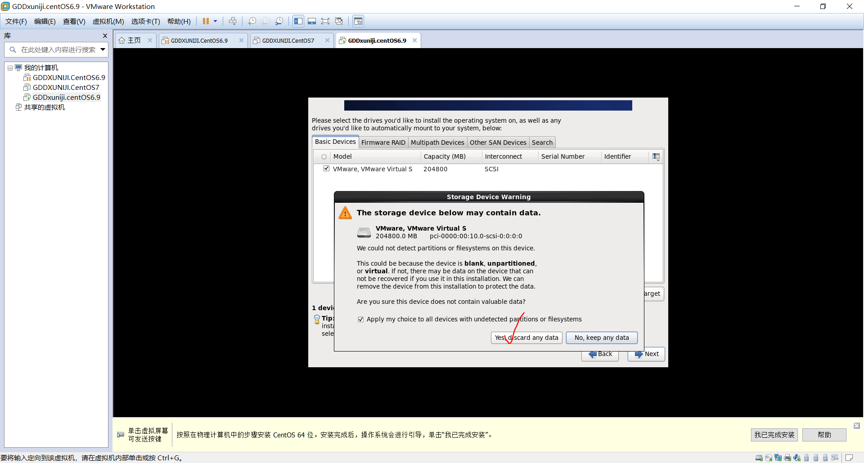This screenshot has height=463, width=864.
Task: Open 选项卡(T) menu
Action: [146, 21]
